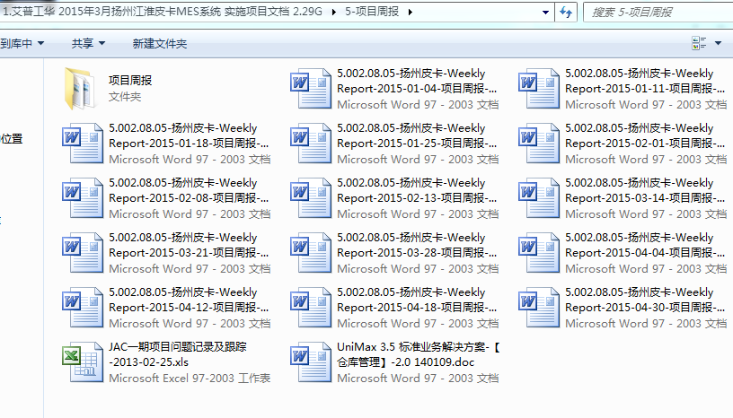
Task: Click the change view icon
Action: click(699, 43)
